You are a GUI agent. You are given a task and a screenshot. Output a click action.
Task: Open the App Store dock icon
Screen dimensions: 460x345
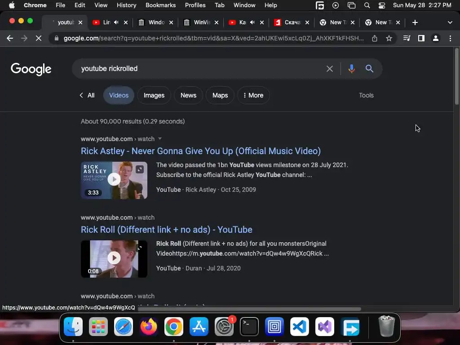tap(199, 326)
